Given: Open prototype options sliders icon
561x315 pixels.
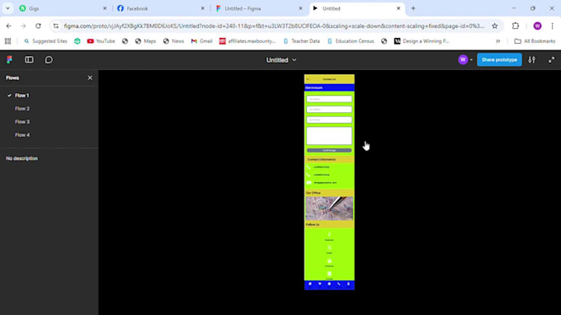Looking at the screenshot, I should pos(531,59).
